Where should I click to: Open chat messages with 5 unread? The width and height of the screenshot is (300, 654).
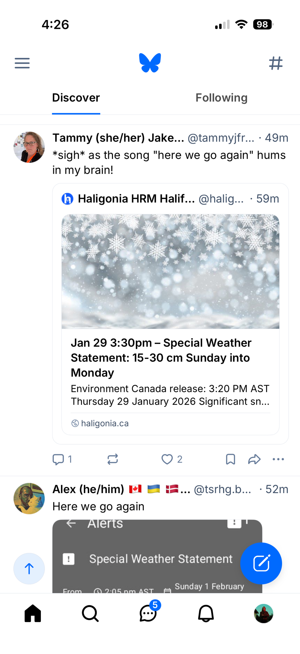(x=148, y=613)
